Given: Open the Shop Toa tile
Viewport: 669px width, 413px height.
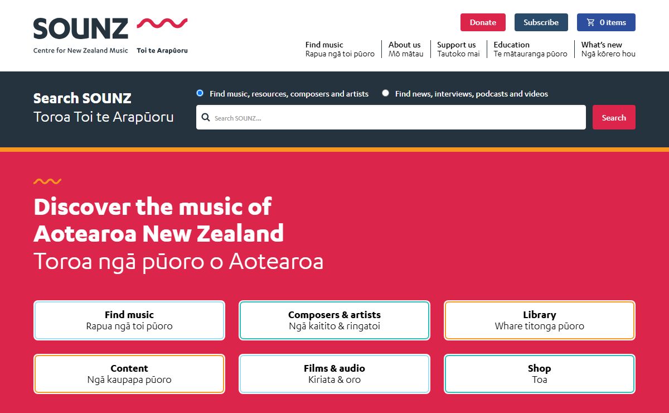Looking at the screenshot, I should 540,374.
